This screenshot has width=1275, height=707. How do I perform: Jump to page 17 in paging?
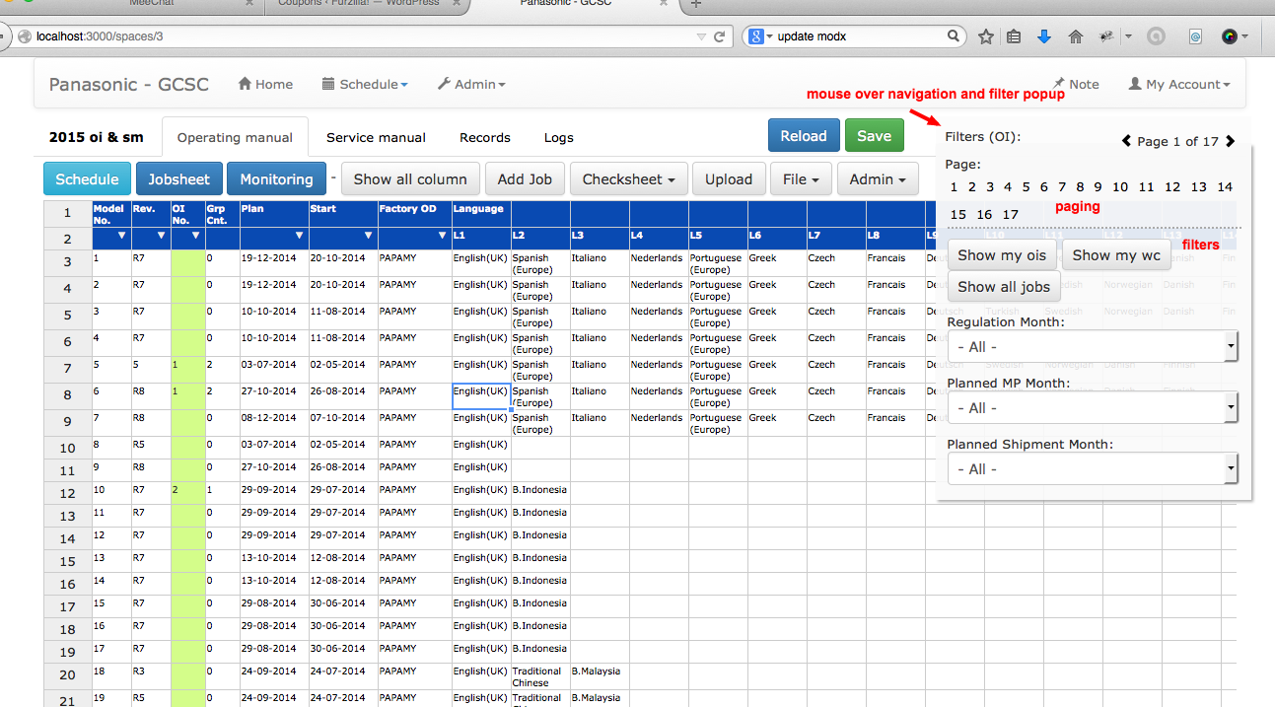coord(1010,214)
